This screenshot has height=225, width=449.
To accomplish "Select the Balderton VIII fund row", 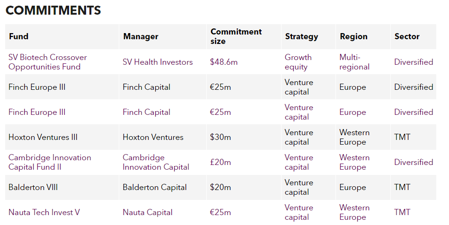I will click(220, 187).
